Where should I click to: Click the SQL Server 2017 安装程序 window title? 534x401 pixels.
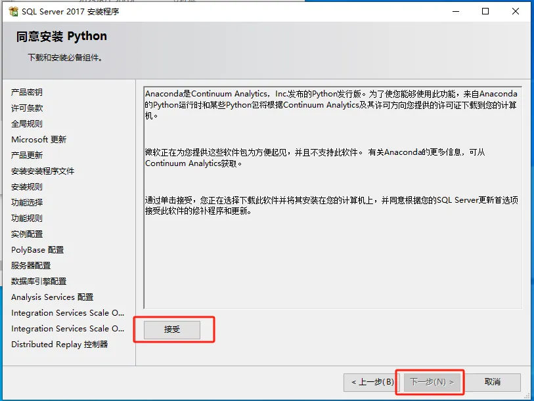70,12
